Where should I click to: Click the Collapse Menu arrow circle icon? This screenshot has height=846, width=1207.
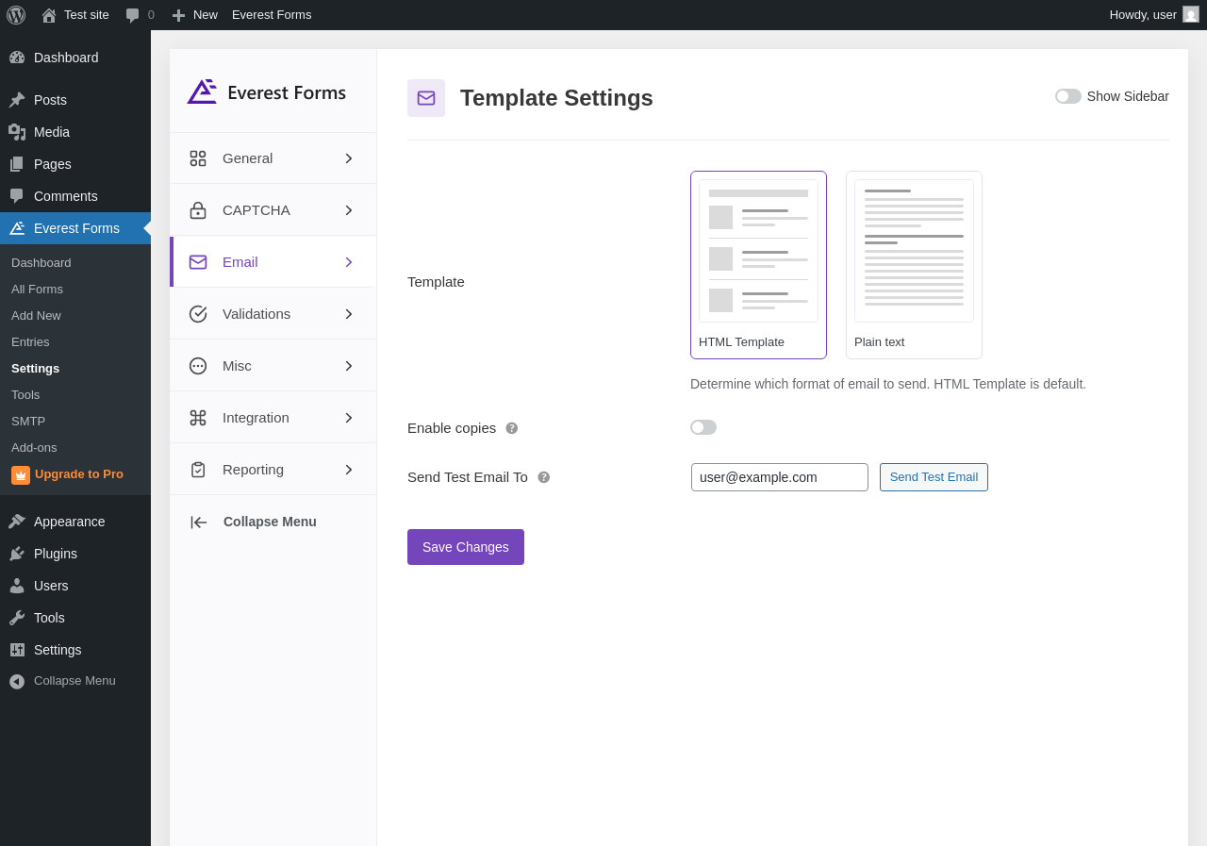[17, 681]
